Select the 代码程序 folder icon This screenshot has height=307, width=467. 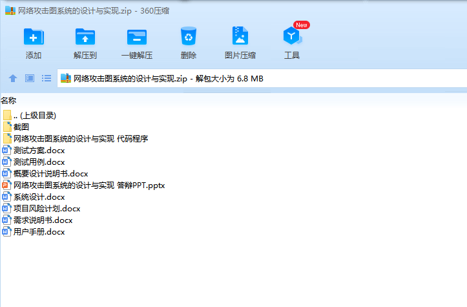point(8,138)
